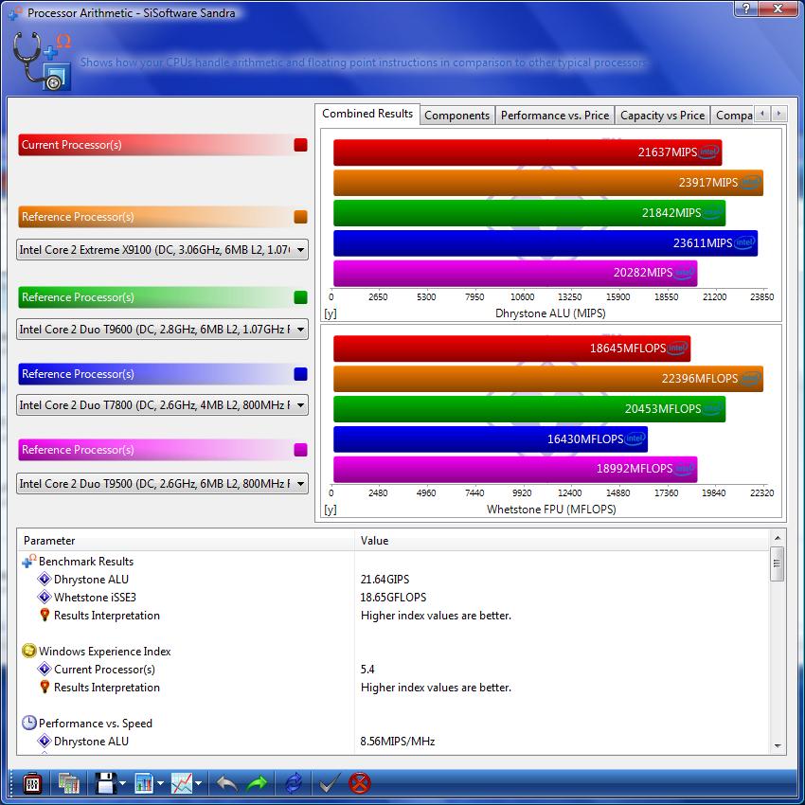
Task: Click the results list scrollbar thumb
Action: click(778, 563)
